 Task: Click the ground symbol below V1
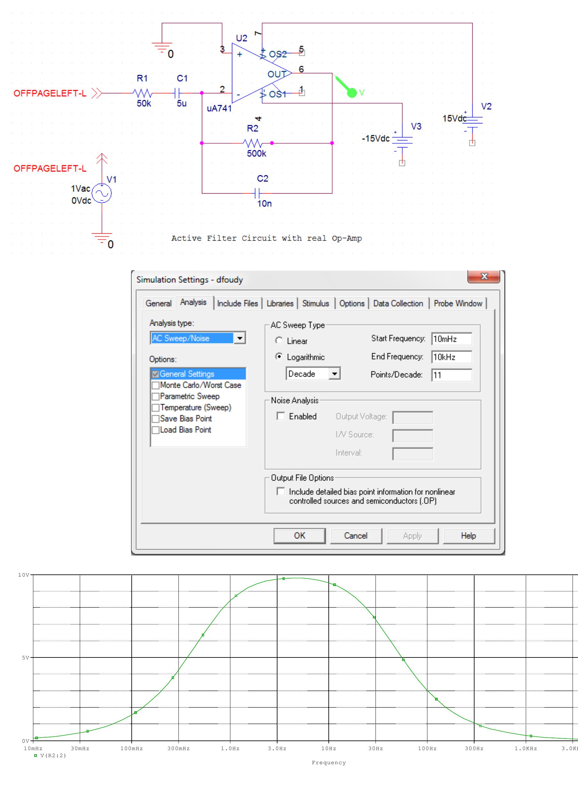click(102, 238)
